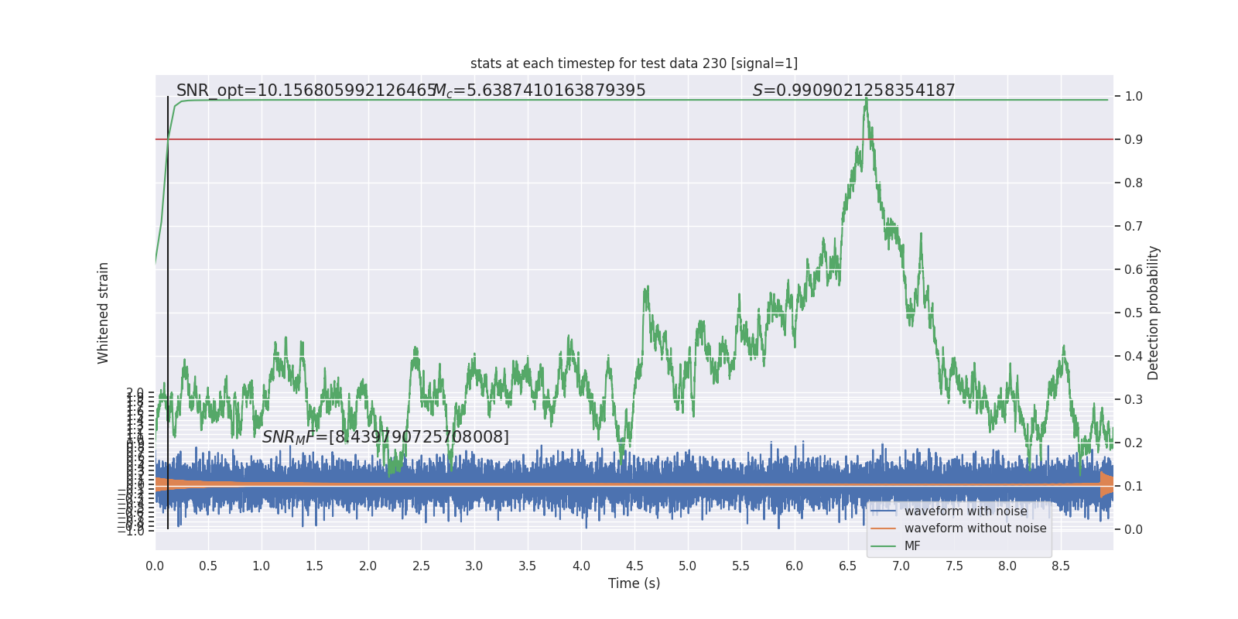Click the blue legend line sample
The height and width of the screenshot is (619, 1238).
coord(883,511)
